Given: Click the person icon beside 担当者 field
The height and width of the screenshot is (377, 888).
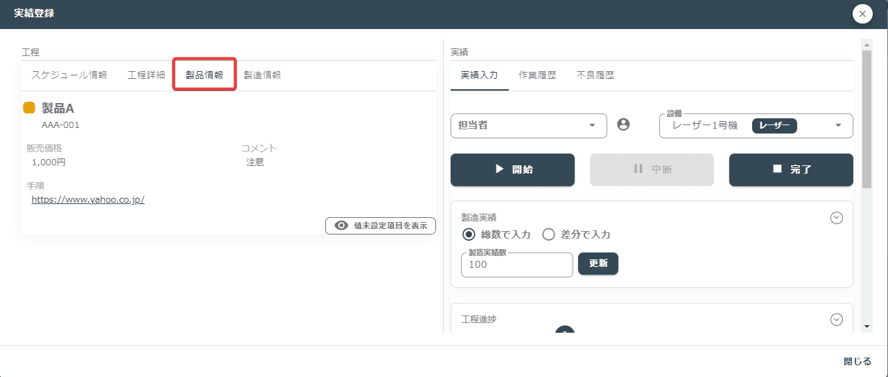Looking at the screenshot, I should [x=623, y=125].
